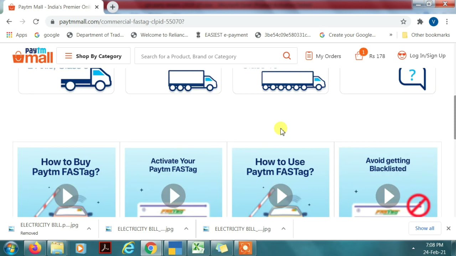456x256 pixels.
Task: Open the Windows Start menu
Action: (11, 248)
